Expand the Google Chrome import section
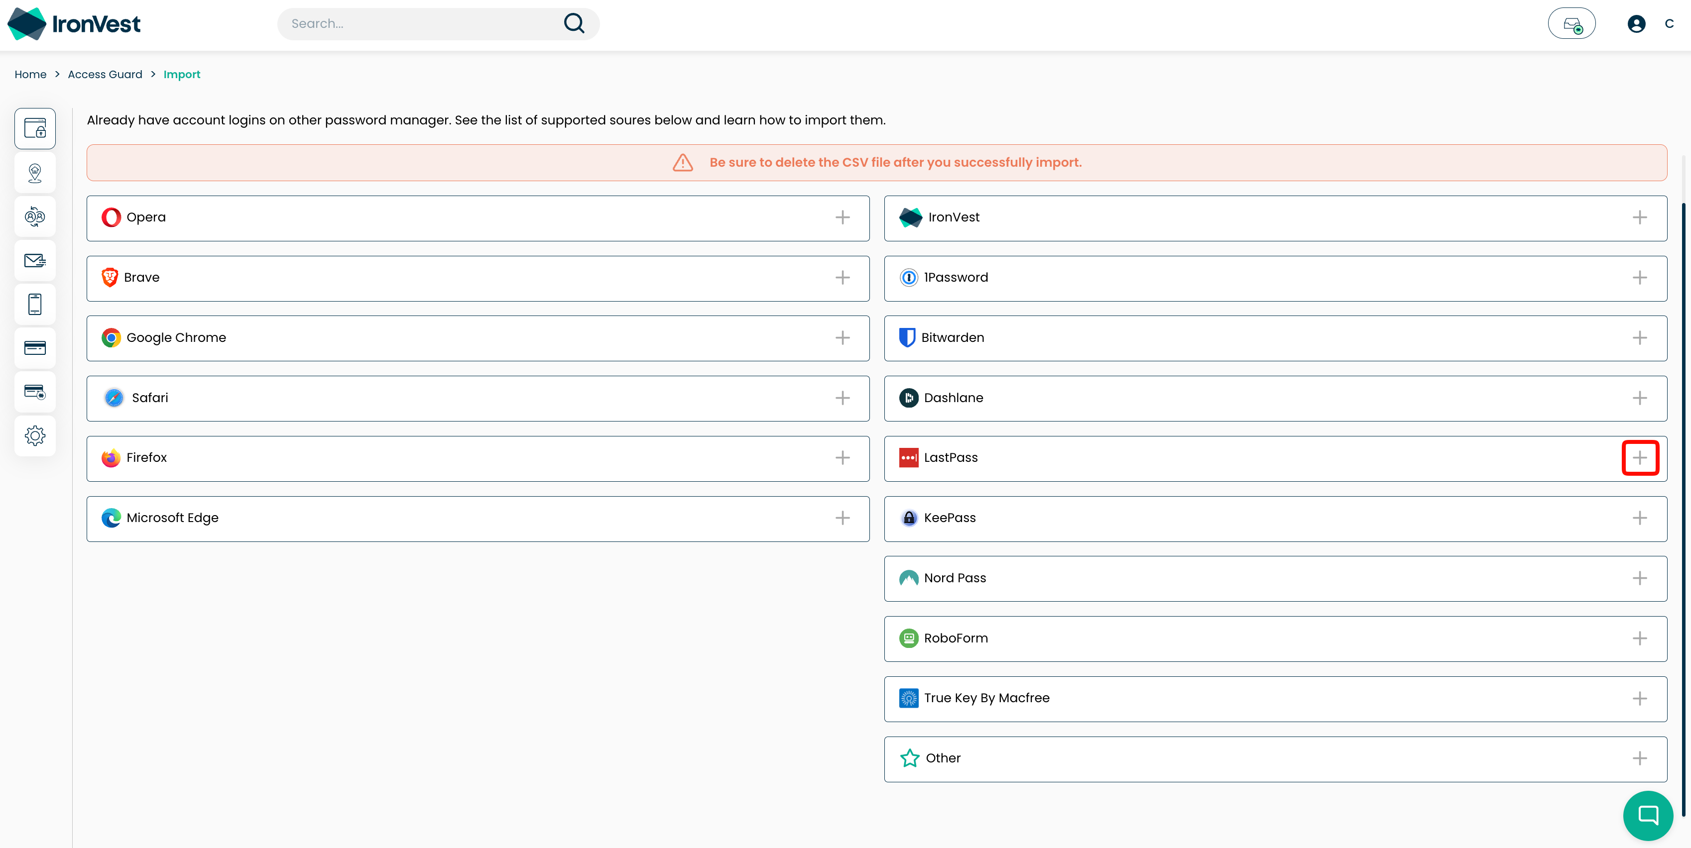The width and height of the screenshot is (1691, 848). pos(842,338)
